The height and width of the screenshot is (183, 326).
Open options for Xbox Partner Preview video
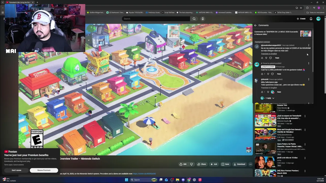pos(305,171)
